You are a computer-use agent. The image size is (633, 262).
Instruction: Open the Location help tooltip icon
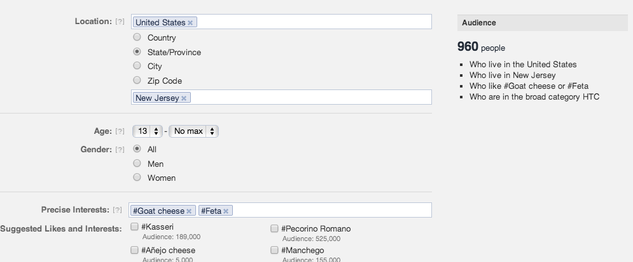click(x=120, y=22)
